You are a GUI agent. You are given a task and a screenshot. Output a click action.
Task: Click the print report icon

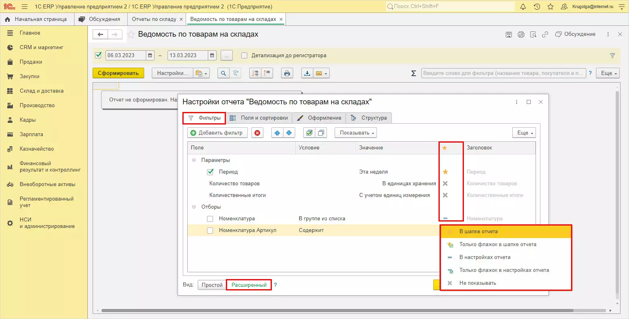[287, 73]
